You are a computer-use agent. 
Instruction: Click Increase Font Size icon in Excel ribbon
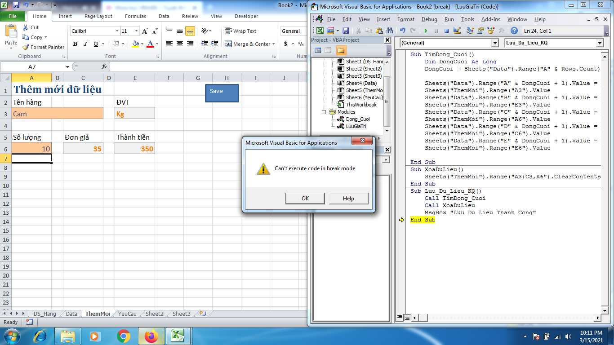[x=145, y=31]
